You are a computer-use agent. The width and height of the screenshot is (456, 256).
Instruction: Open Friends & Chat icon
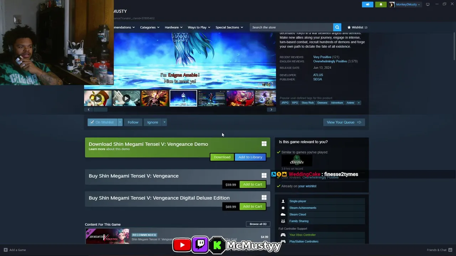[x=450, y=250]
